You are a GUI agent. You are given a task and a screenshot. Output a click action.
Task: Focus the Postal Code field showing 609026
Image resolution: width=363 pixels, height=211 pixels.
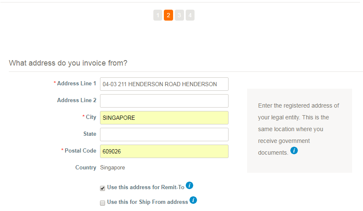(x=164, y=151)
